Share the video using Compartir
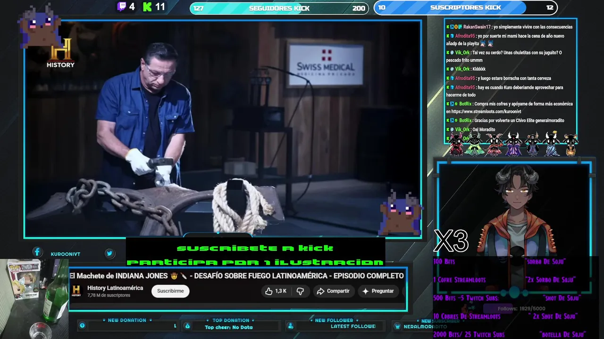This screenshot has height=339, width=604. click(x=333, y=291)
